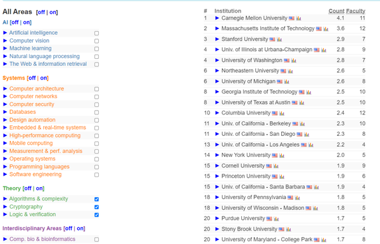Viewport: 380px width, 244px height.
Task: Turn all areas on
Action: click(x=53, y=12)
